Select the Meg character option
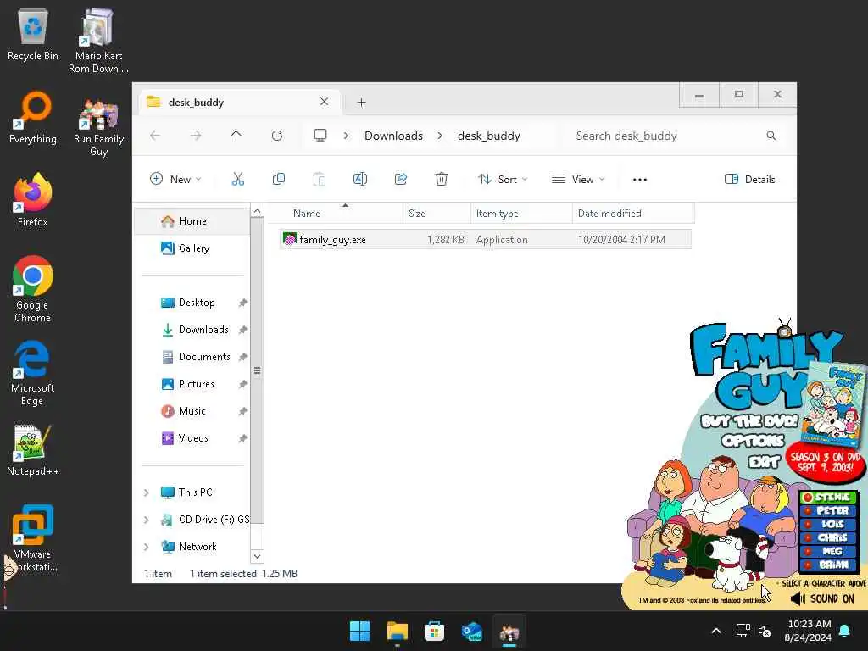The height and width of the screenshot is (651, 868). [x=829, y=551]
